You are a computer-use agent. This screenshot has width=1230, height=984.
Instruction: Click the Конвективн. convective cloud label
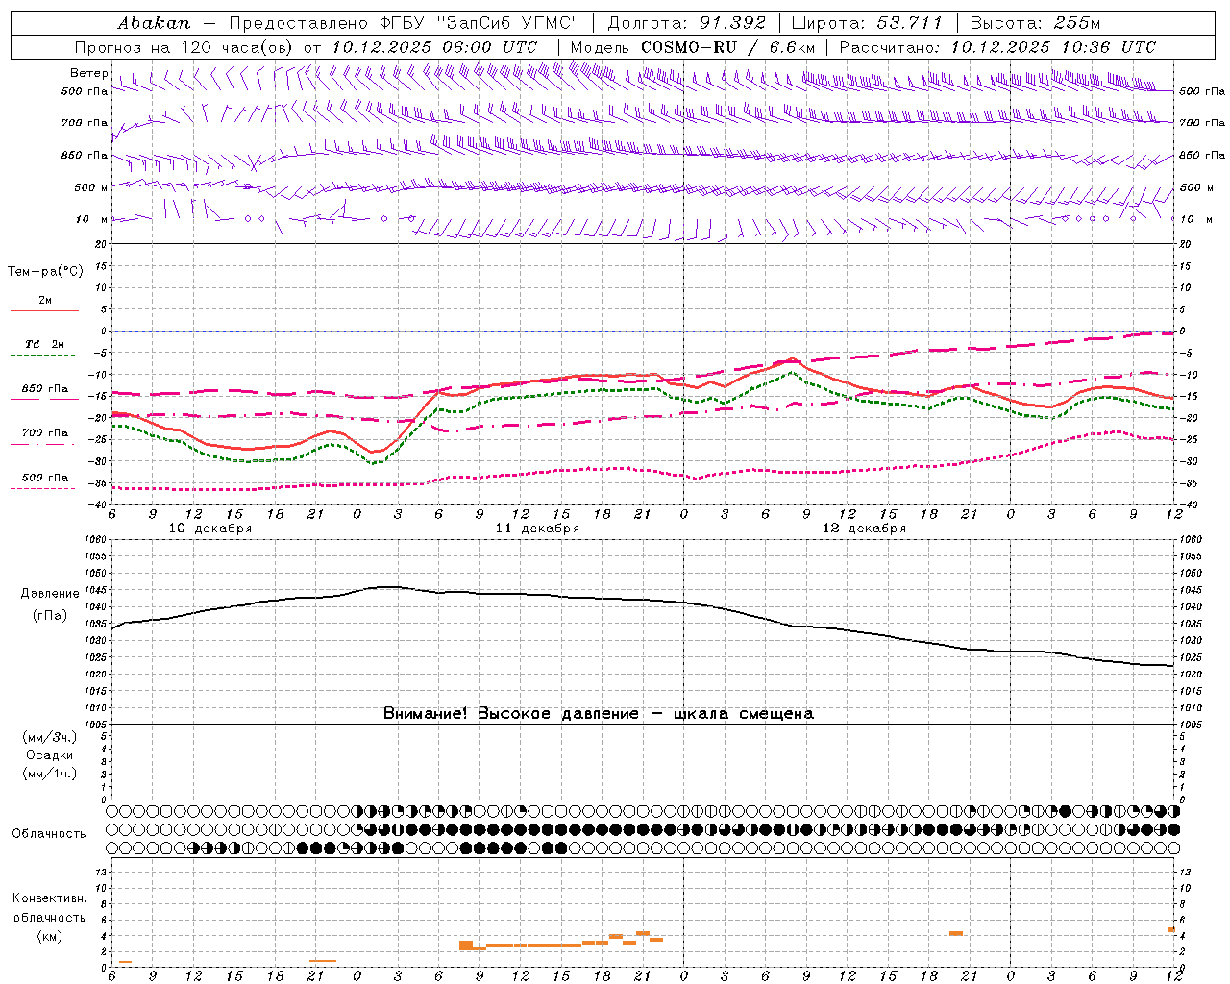tap(49, 898)
